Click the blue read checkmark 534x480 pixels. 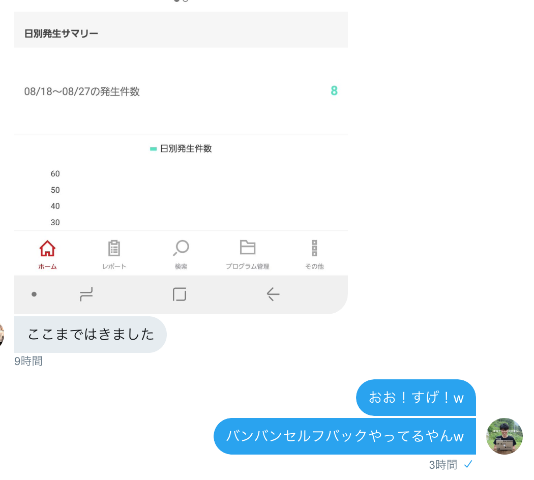pyautogui.click(x=468, y=464)
